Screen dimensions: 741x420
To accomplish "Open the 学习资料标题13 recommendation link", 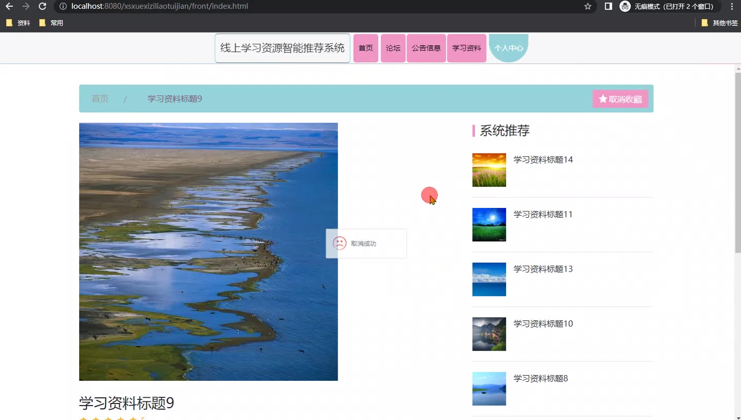I will [543, 269].
